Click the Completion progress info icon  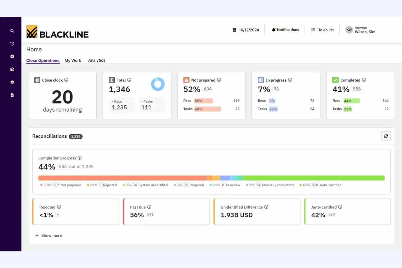coord(80,158)
